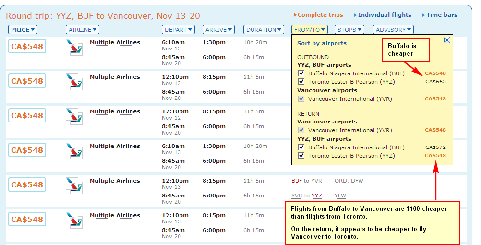Click the Sort by airports link

click(322, 43)
